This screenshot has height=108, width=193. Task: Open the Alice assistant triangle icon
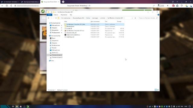click(177, 6)
